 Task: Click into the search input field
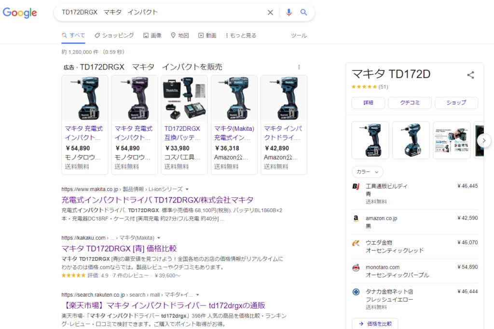tap(159, 13)
